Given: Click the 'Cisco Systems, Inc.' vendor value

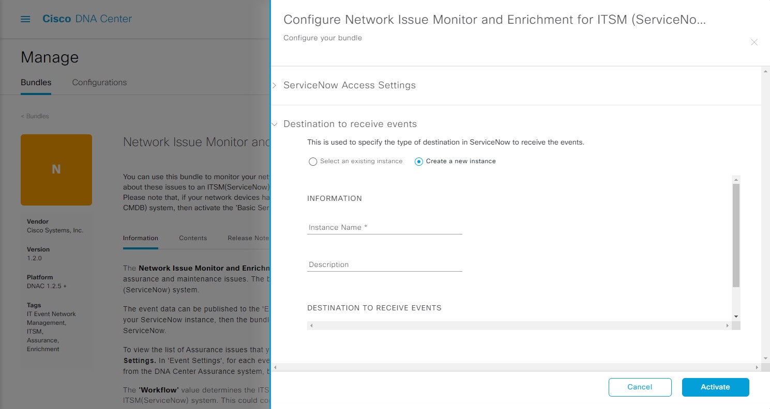Looking at the screenshot, I should click(x=55, y=230).
